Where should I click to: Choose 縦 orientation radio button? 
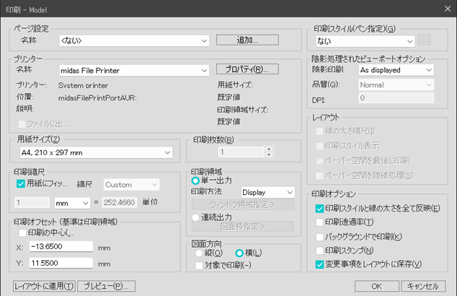(200, 254)
